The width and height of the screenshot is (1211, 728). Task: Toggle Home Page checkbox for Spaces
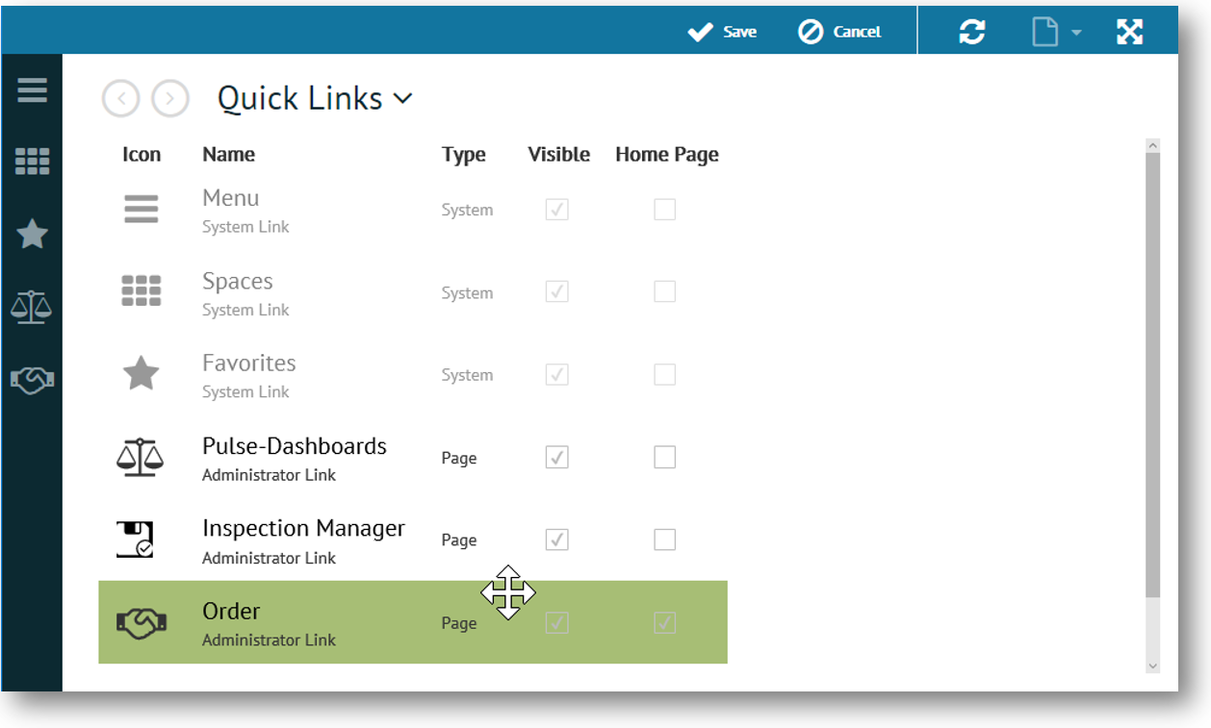coord(664,291)
